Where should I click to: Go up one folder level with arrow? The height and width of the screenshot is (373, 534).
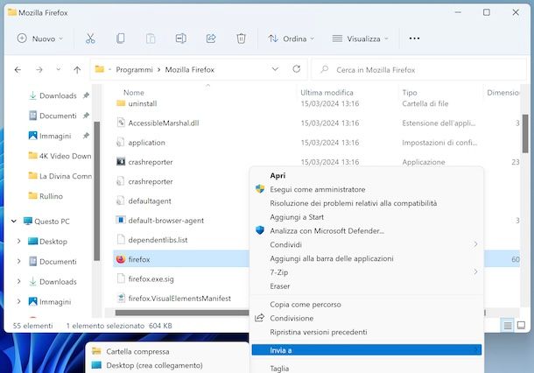point(77,69)
